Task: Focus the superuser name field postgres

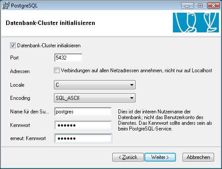Action: 83,112
